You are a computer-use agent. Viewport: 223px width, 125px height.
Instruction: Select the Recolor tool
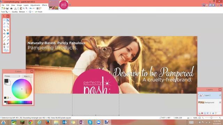[8, 43]
